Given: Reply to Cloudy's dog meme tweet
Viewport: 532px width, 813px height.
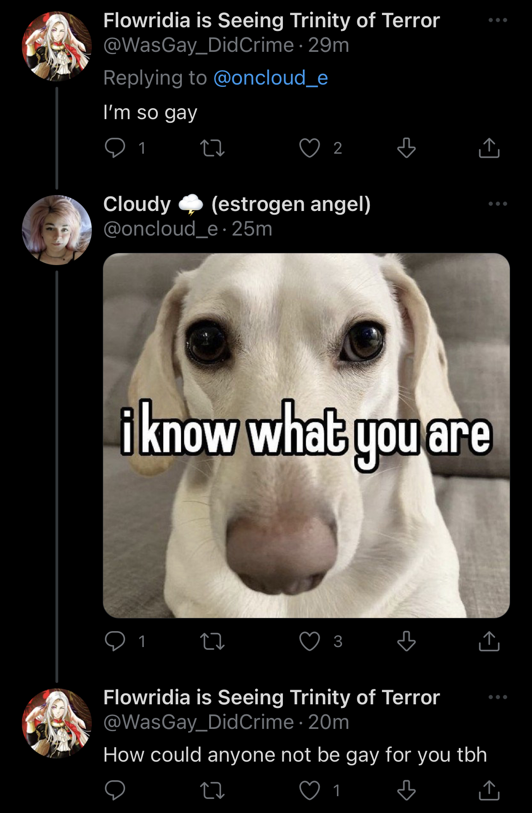Looking at the screenshot, I should 115,641.
